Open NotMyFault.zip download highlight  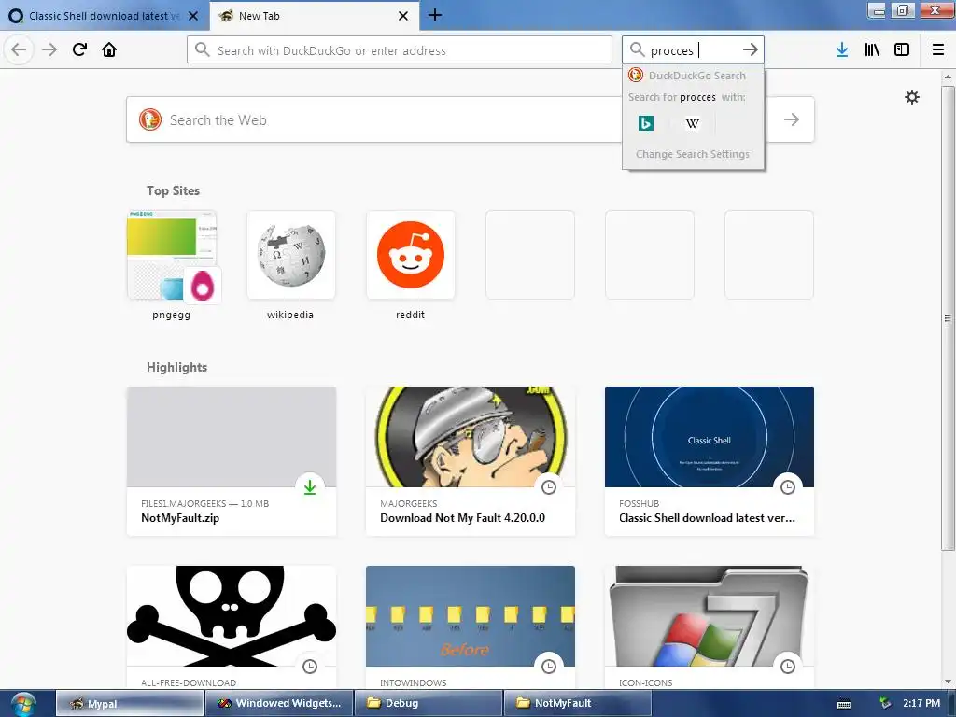tap(232, 461)
